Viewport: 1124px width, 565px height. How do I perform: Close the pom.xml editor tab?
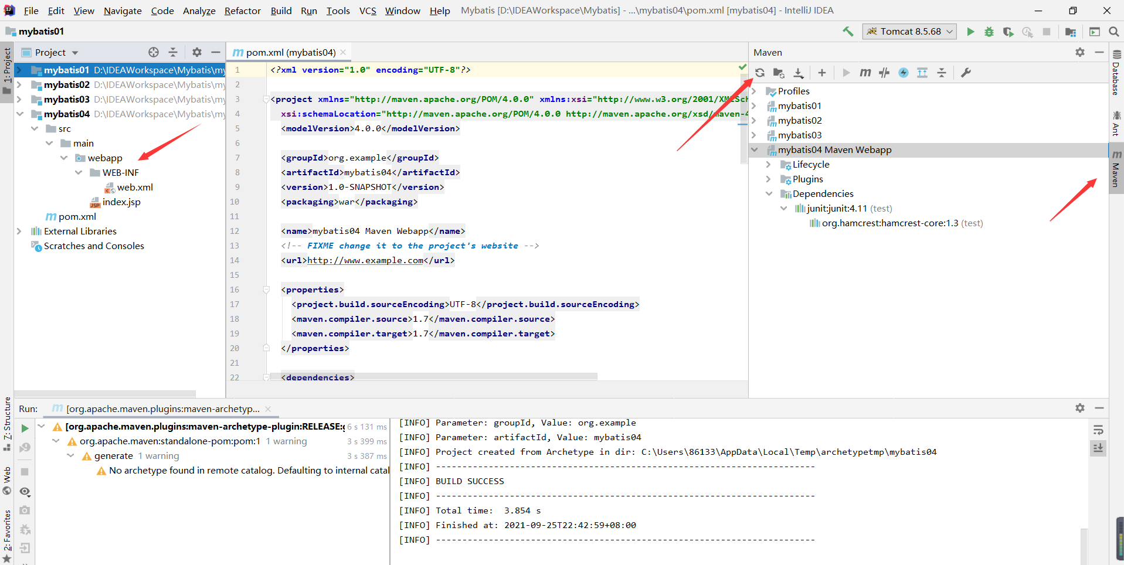(343, 53)
